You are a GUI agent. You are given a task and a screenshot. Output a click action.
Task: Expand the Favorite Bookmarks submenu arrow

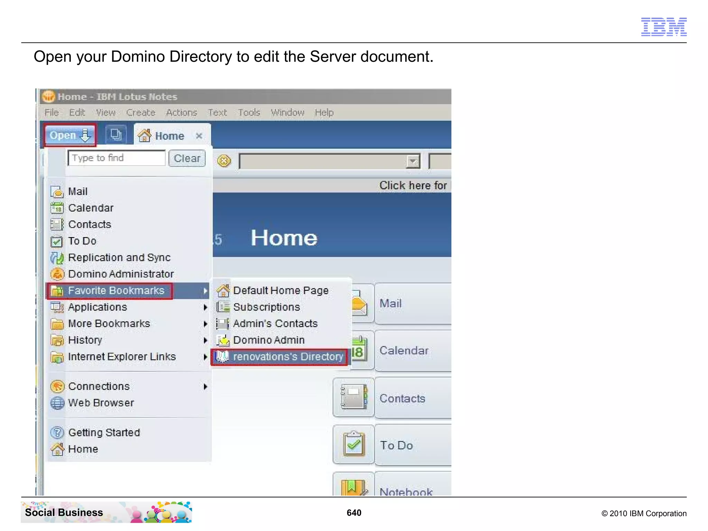tap(205, 291)
